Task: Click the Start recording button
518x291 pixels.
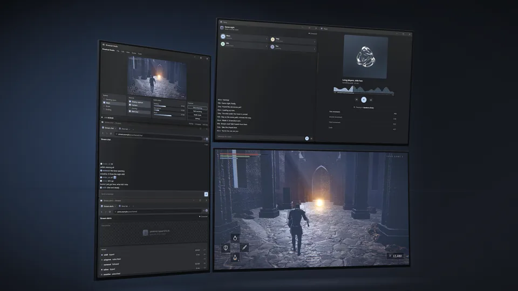Action: point(197,111)
